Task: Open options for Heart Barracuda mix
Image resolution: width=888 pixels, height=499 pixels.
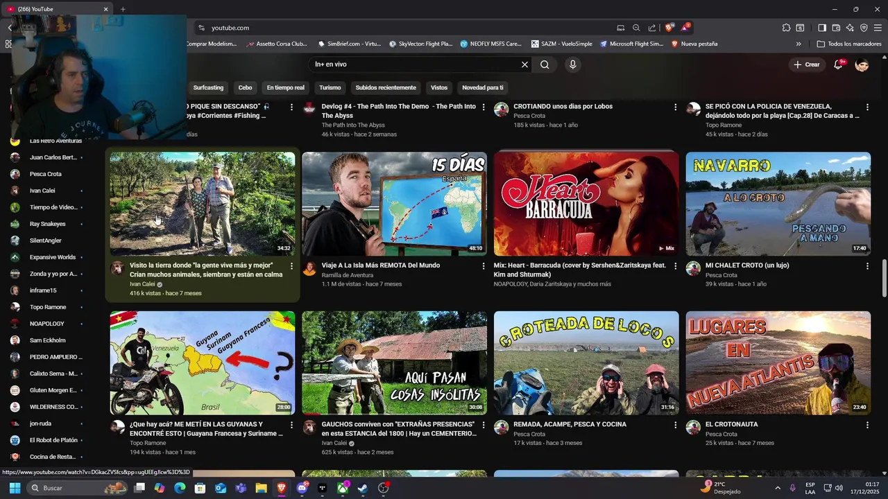Action: pyautogui.click(x=675, y=266)
